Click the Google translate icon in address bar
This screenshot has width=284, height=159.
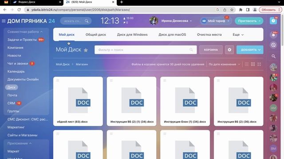[x=218, y=10]
